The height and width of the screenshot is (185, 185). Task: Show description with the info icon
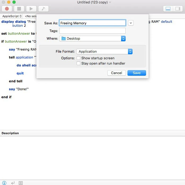[4, 183]
